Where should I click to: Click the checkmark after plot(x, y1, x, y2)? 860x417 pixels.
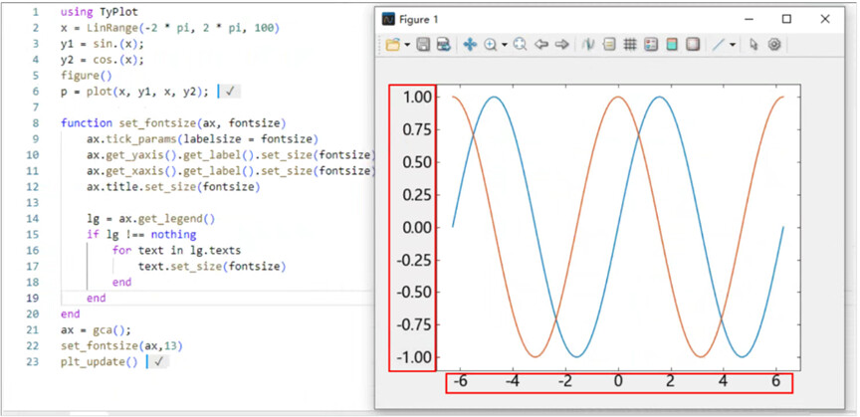point(229,92)
